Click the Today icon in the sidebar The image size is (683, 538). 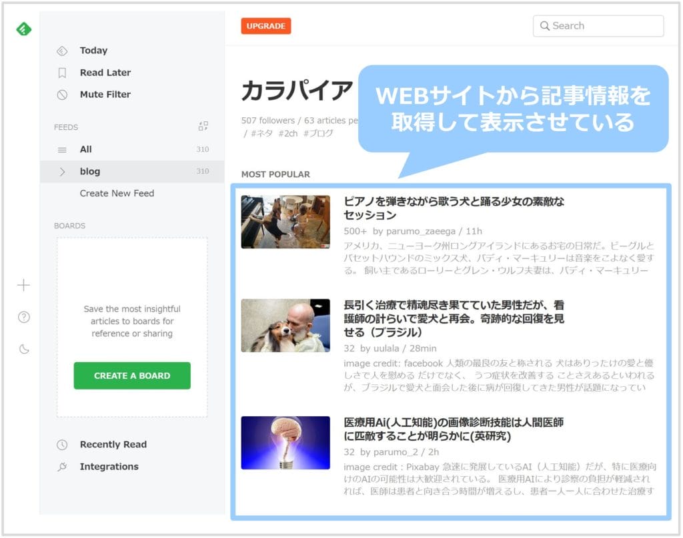pyautogui.click(x=62, y=51)
